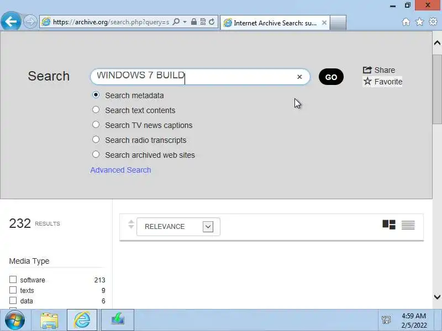
Task: Go back using the browser back arrow
Action: [x=10, y=21]
